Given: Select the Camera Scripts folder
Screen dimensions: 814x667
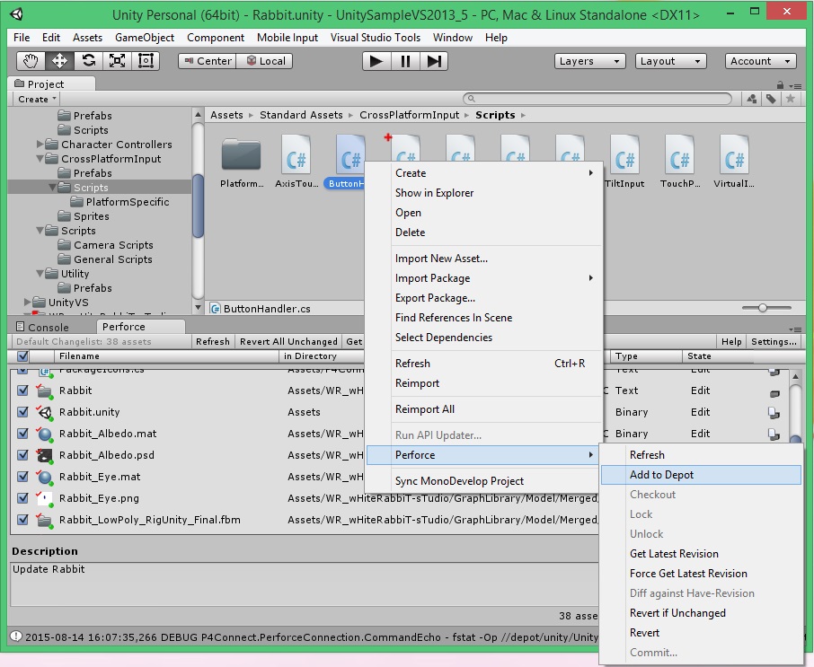Looking at the screenshot, I should (x=113, y=245).
